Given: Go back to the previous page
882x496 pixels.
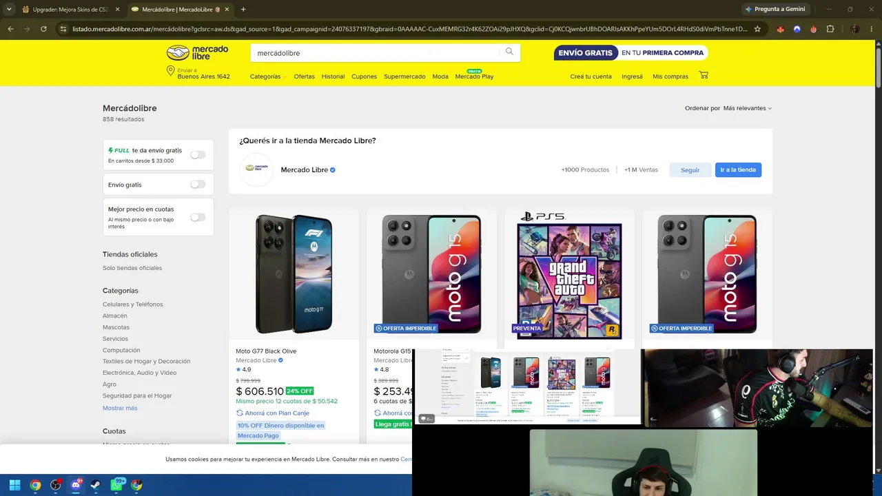Looking at the screenshot, I should tap(10, 29).
